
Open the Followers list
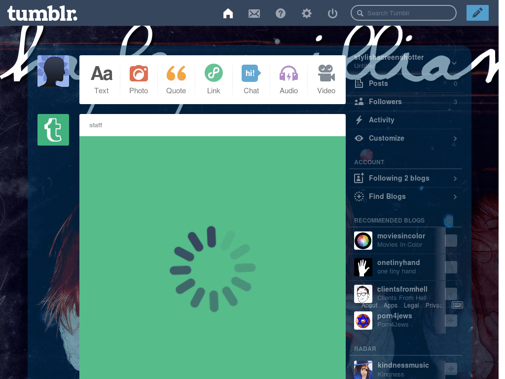[x=406, y=102]
